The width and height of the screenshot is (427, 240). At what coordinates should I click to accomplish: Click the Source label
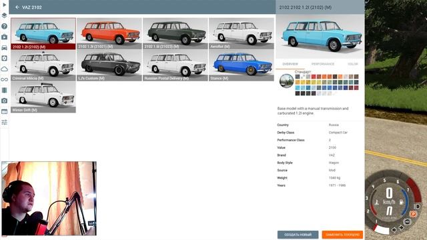tap(282, 171)
